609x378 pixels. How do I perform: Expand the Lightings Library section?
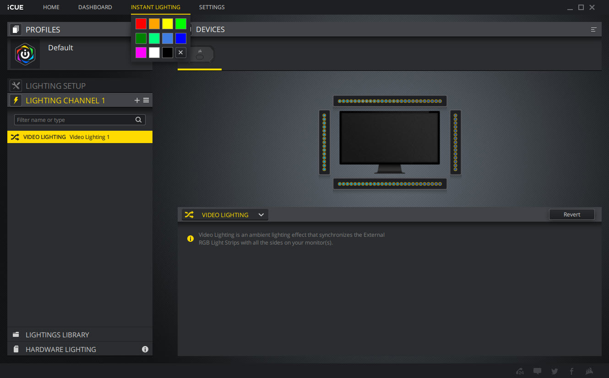[x=80, y=335]
